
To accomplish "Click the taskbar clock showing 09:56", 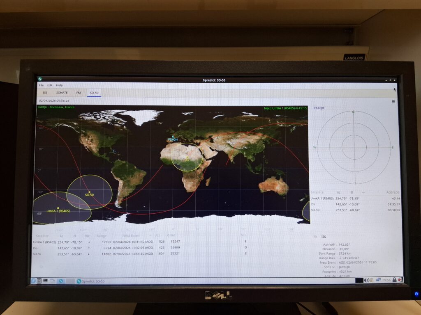I will [386, 280].
